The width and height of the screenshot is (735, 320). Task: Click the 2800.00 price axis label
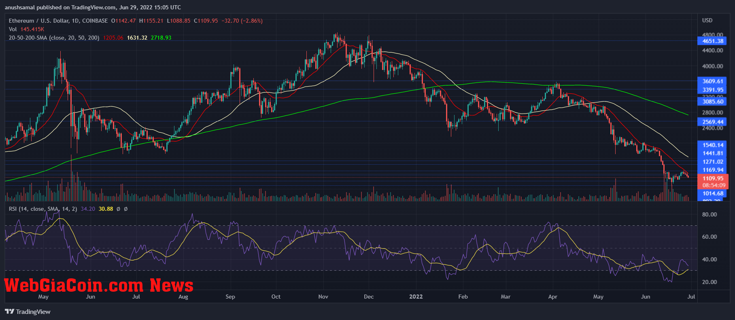click(712, 113)
